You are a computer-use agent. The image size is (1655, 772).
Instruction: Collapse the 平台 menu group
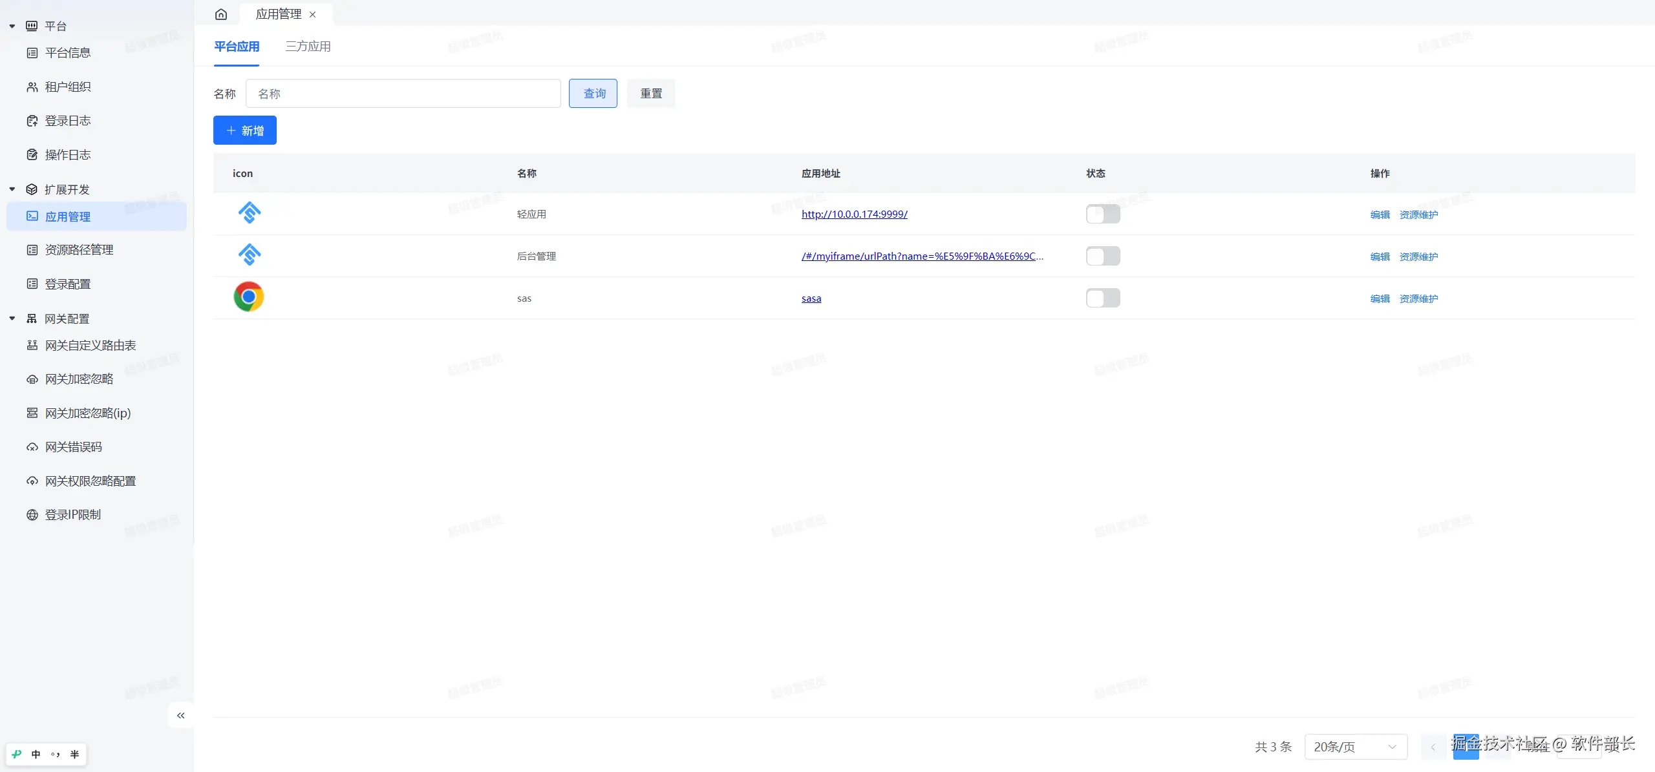(12, 26)
